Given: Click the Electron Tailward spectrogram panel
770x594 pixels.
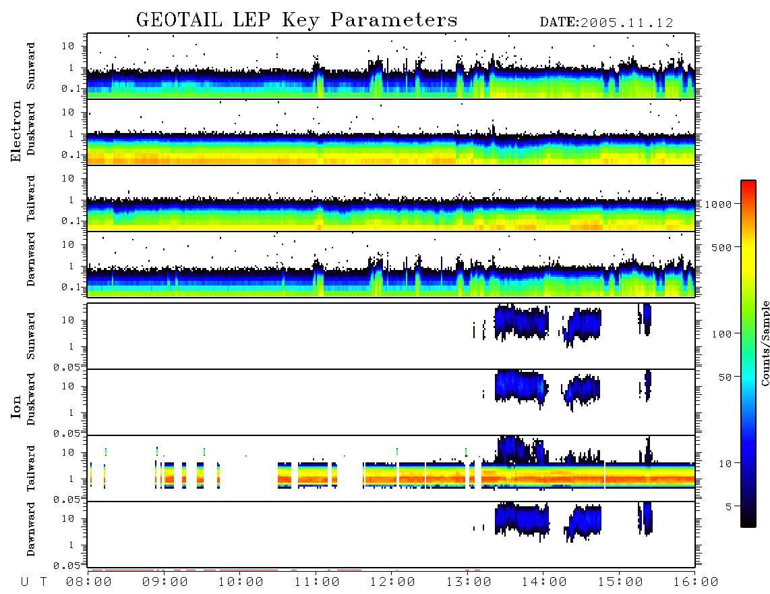Looking at the screenshot, I should (x=391, y=198).
